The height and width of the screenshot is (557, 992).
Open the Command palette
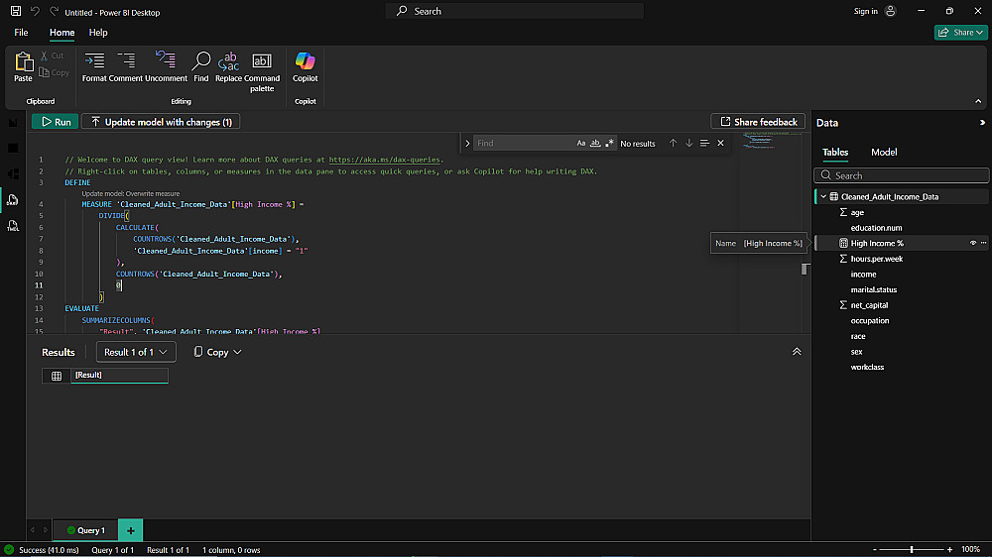[x=262, y=62]
